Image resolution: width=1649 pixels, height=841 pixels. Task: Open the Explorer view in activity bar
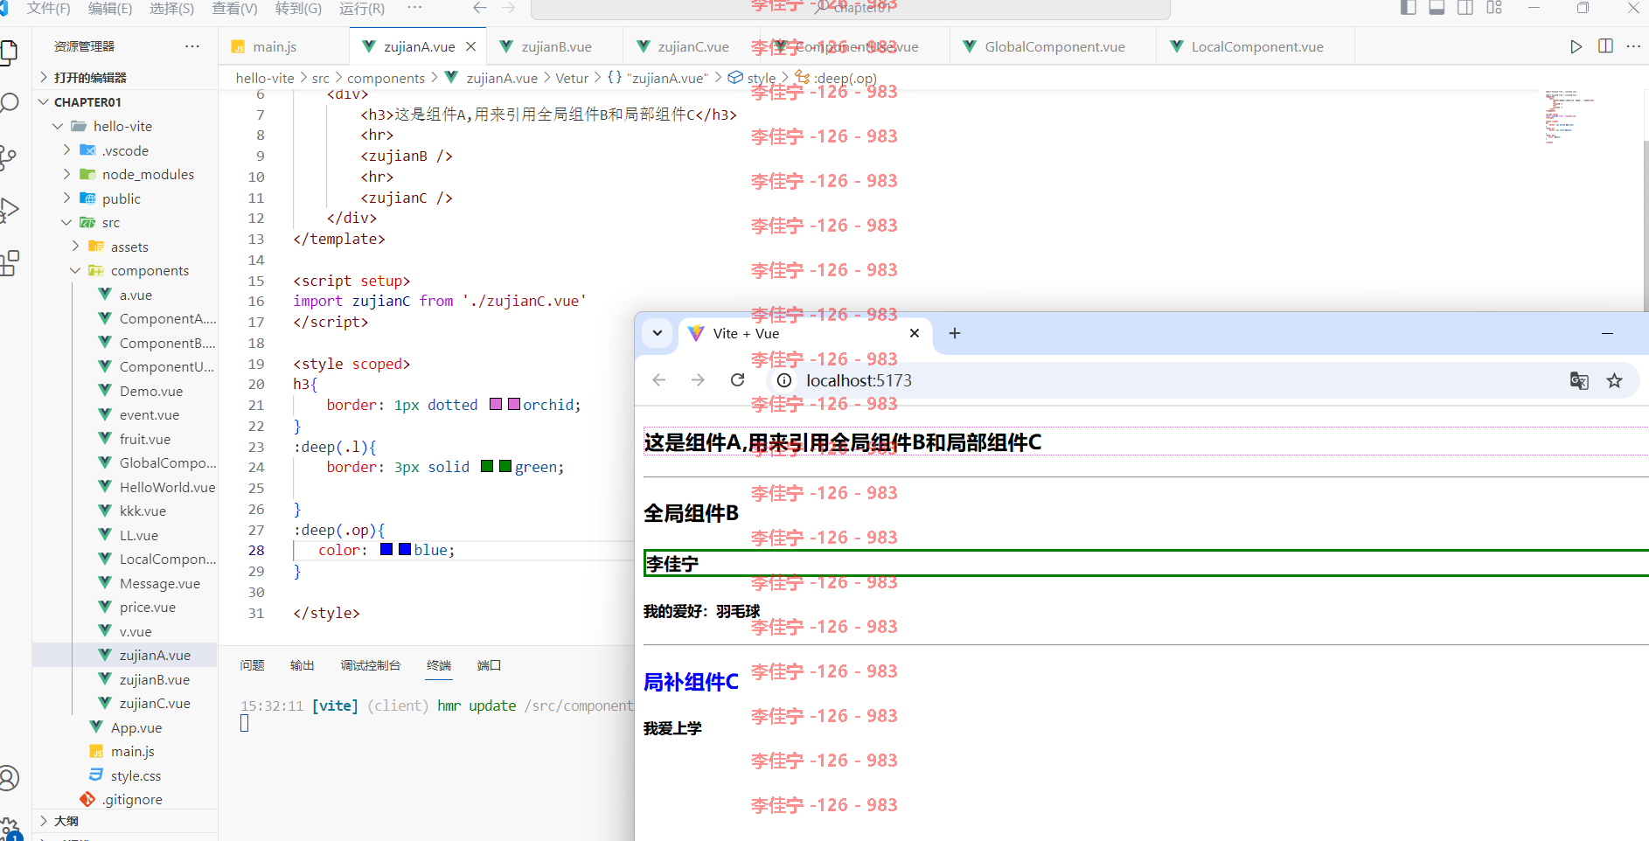(9, 52)
